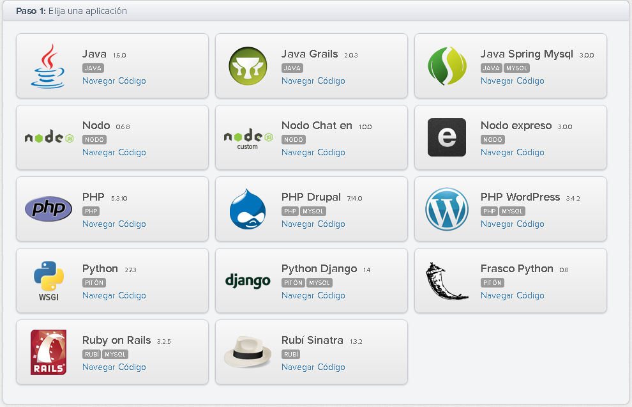Click the red Rails logo
632x407 pixels.
point(49,352)
